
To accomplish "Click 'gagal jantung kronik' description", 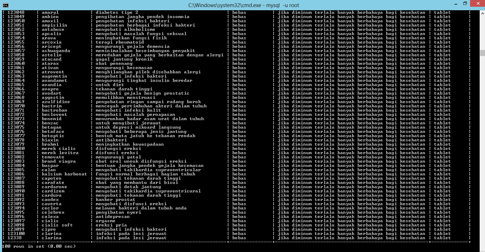I will (x=124, y=59).
